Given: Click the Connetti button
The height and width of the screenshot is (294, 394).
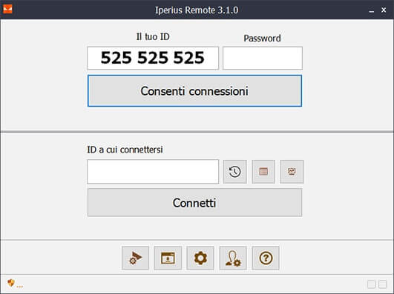Looking at the screenshot, I should coord(194,202).
